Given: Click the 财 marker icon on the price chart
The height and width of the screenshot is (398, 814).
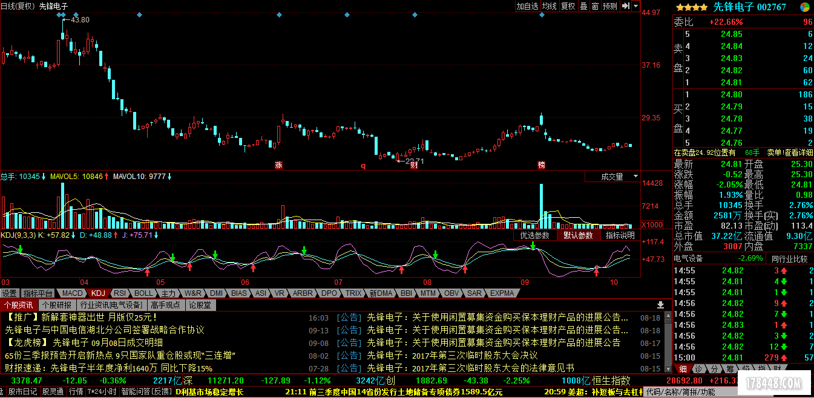Looking at the screenshot, I should pos(414,165).
